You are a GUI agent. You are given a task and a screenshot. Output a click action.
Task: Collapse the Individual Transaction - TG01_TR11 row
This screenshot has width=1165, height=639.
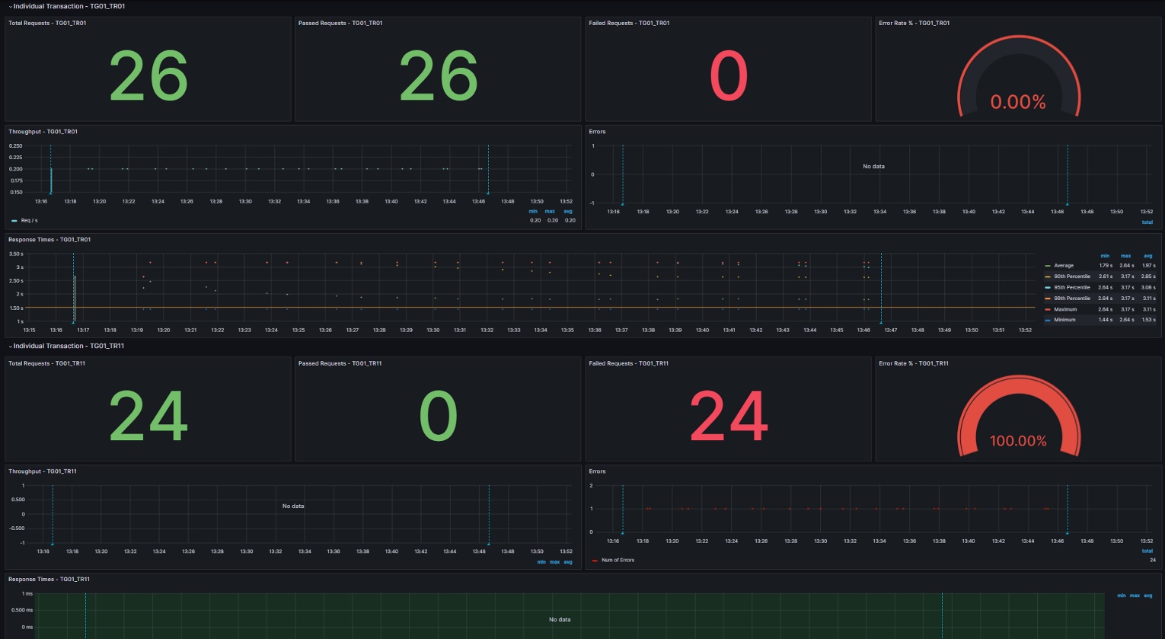click(x=66, y=346)
